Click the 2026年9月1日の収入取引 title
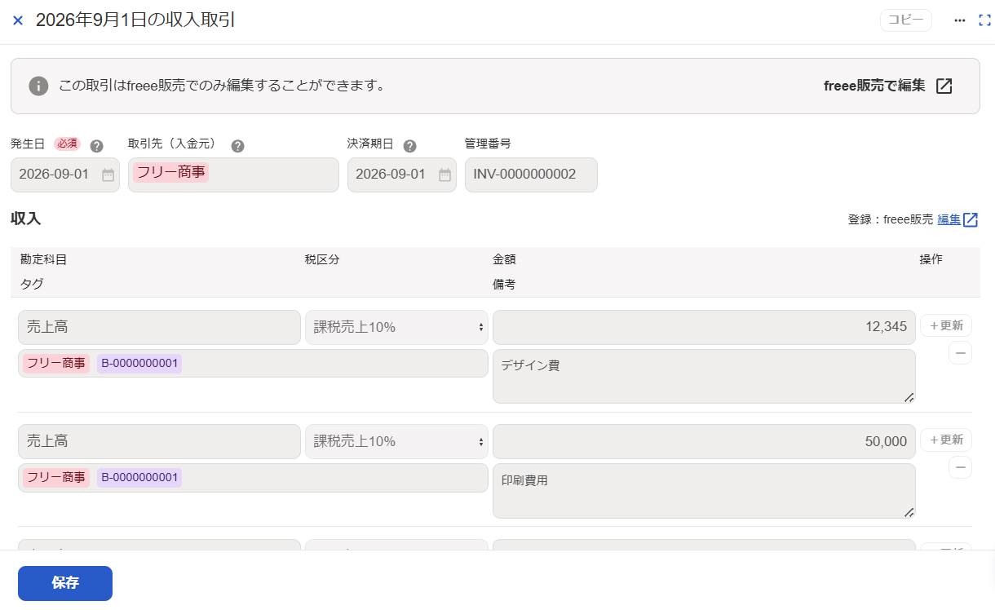This screenshot has width=995, height=610. [135, 20]
